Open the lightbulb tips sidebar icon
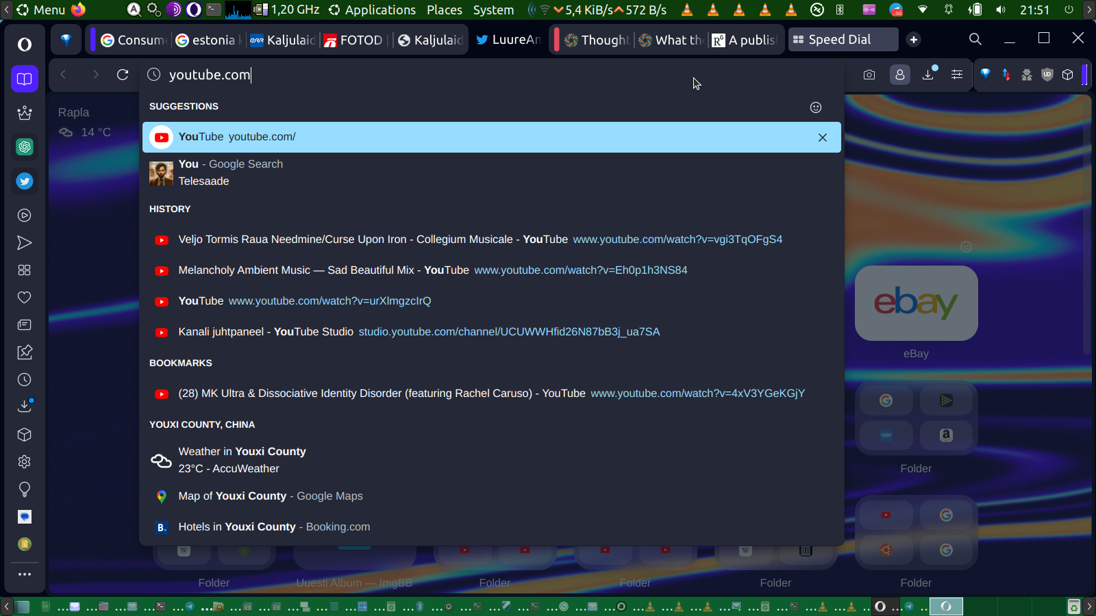Screen dimensions: 1096x616 (25, 489)
